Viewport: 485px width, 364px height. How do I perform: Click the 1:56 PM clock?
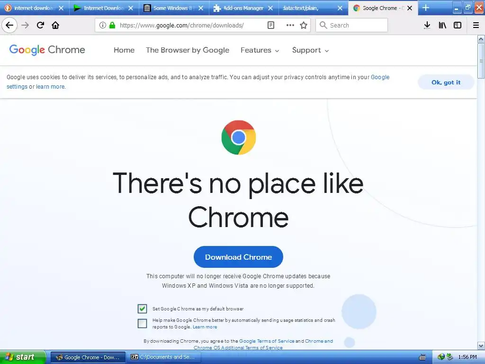(467, 357)
